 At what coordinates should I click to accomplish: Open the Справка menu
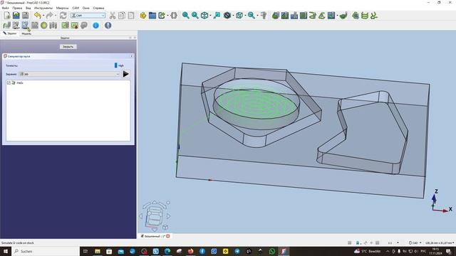98,8
